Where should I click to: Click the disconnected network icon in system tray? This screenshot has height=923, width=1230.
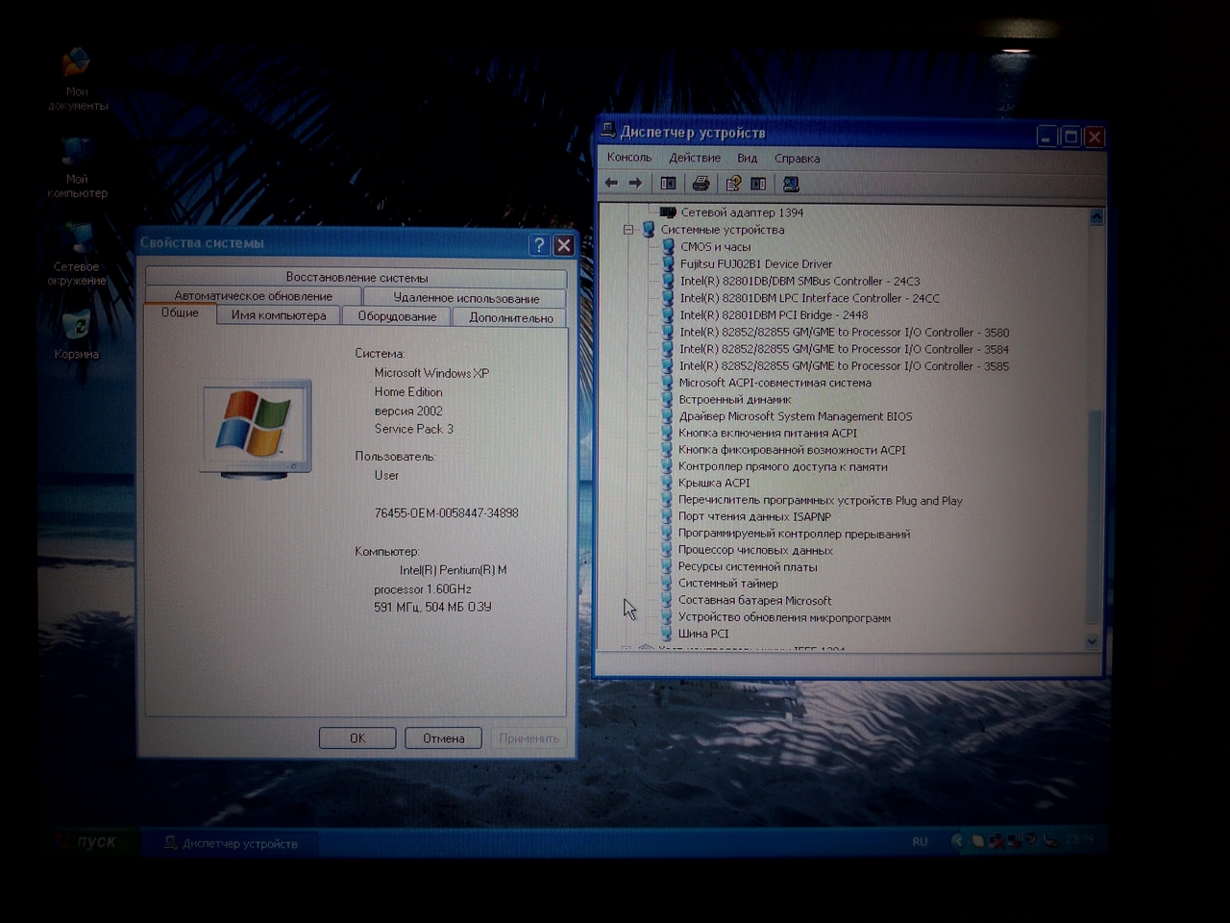pyautogui.click(x=997, y=839)
